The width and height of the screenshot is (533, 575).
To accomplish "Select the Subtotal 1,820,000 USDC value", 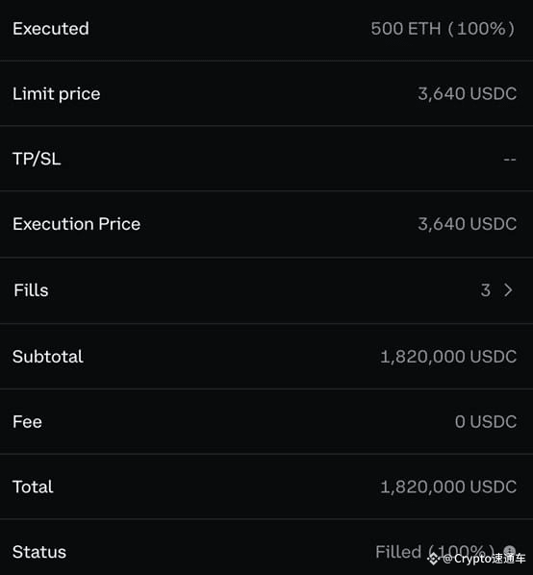I will pos(448,357).
